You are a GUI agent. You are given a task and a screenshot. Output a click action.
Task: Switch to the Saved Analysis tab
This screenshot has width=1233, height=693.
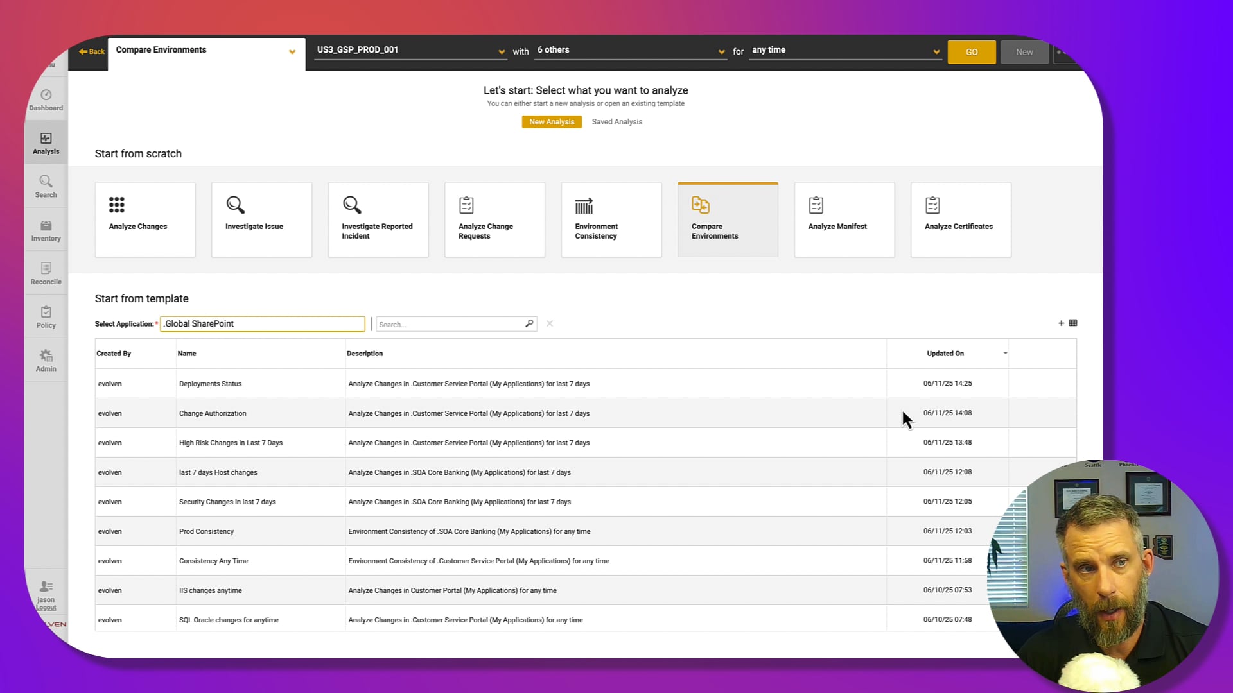[x=616, y=121]
